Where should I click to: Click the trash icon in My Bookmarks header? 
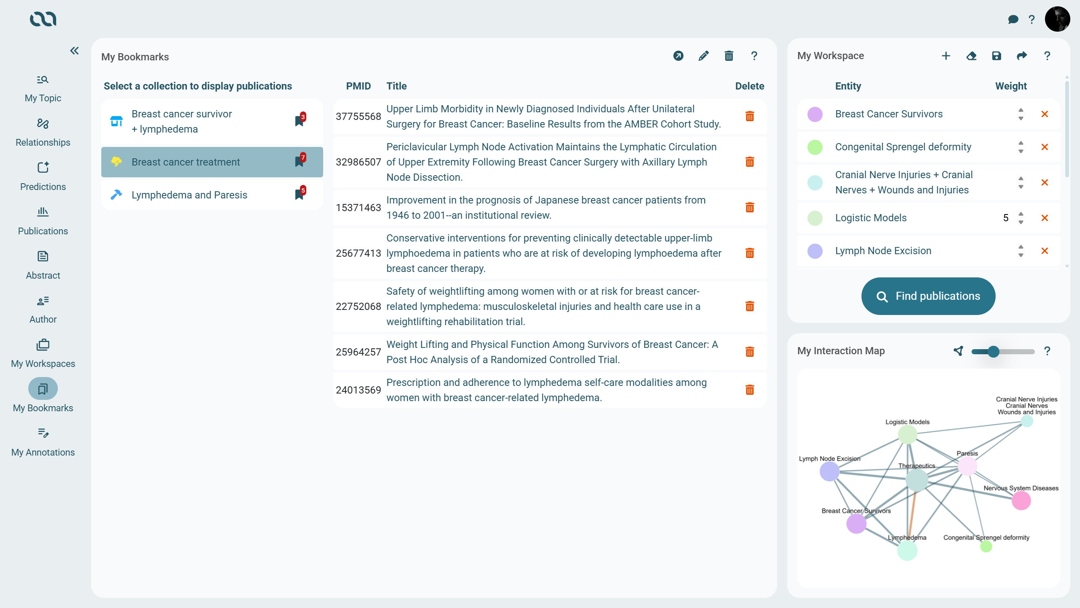click(729, 56)
